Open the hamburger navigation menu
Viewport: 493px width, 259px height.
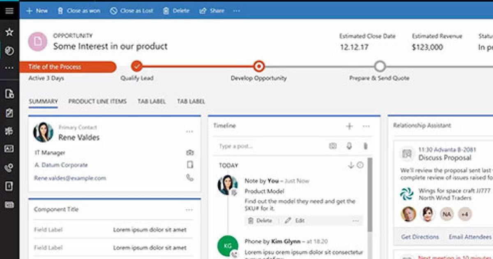coord(9,11)
